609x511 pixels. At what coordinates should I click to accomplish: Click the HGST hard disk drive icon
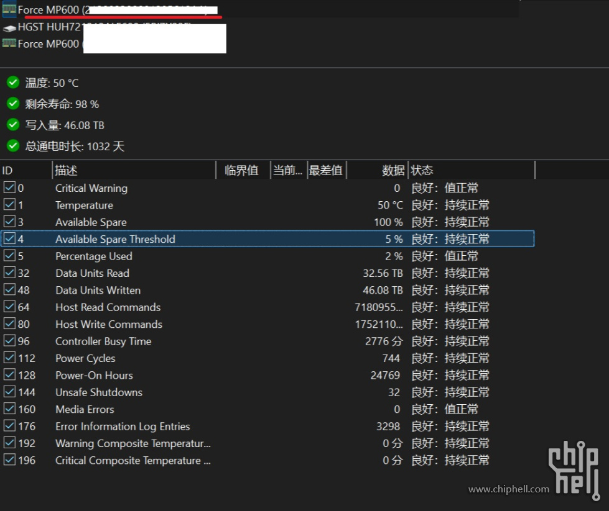pyautogui.click(x=9, y=28)
